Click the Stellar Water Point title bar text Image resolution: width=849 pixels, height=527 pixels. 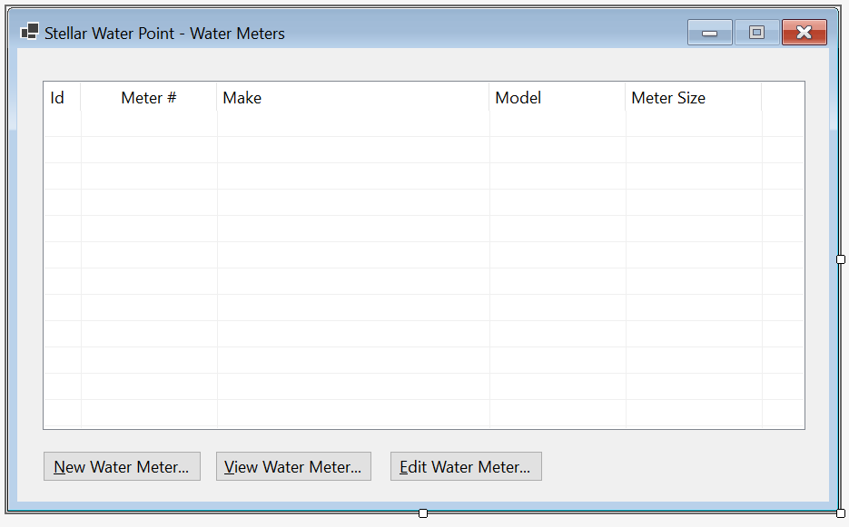164,33
